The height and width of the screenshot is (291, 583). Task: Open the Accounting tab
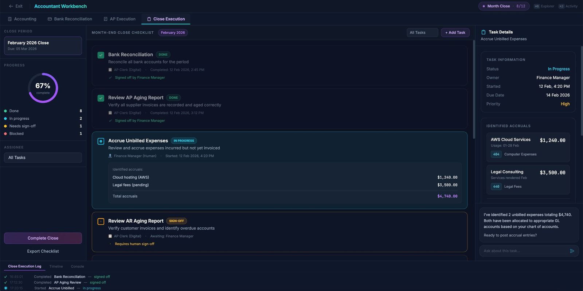[x=22, y=19]
